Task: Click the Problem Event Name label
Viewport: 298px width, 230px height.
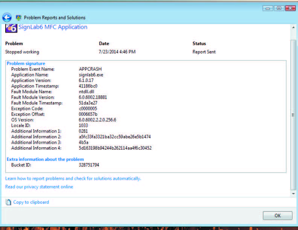Action: (33, 69)
